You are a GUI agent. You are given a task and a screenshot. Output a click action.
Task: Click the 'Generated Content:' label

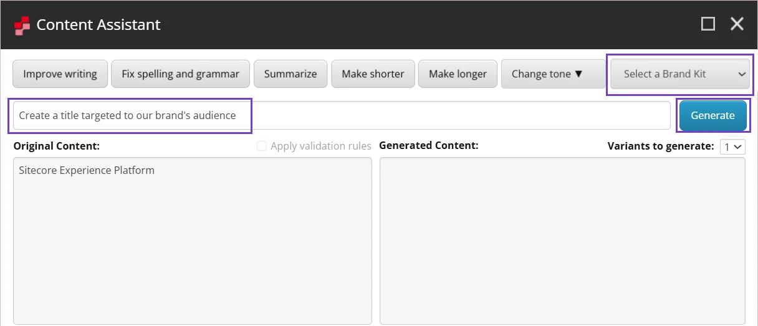click(429, 145)
